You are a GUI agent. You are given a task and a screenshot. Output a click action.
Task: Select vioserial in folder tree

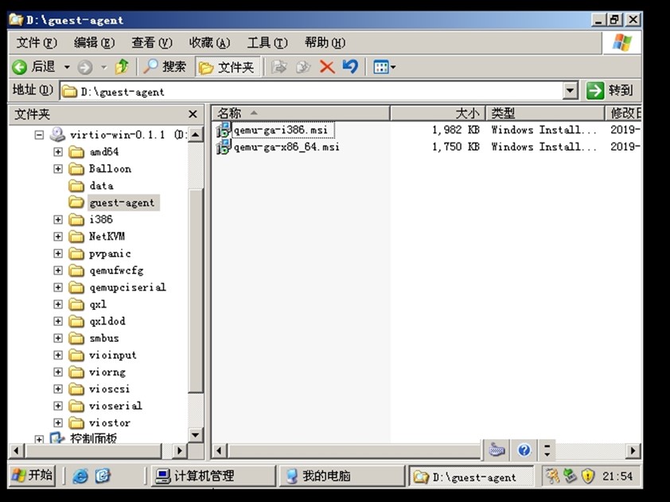[x=115, y=406]
